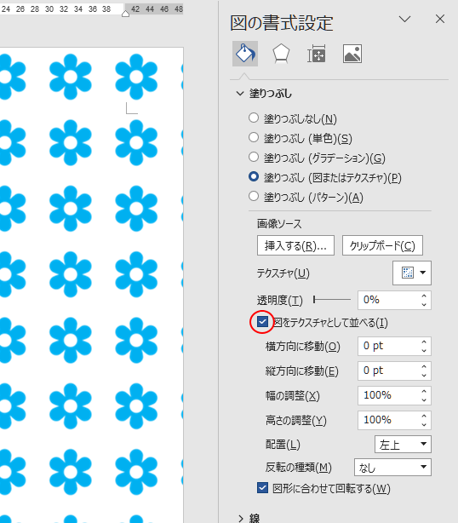Increase 横方向に移動 with up spinner

tap(424, 342)
